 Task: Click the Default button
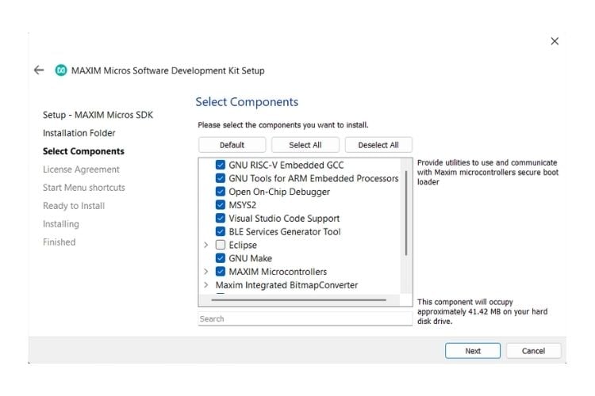click(x=232, y=145)
